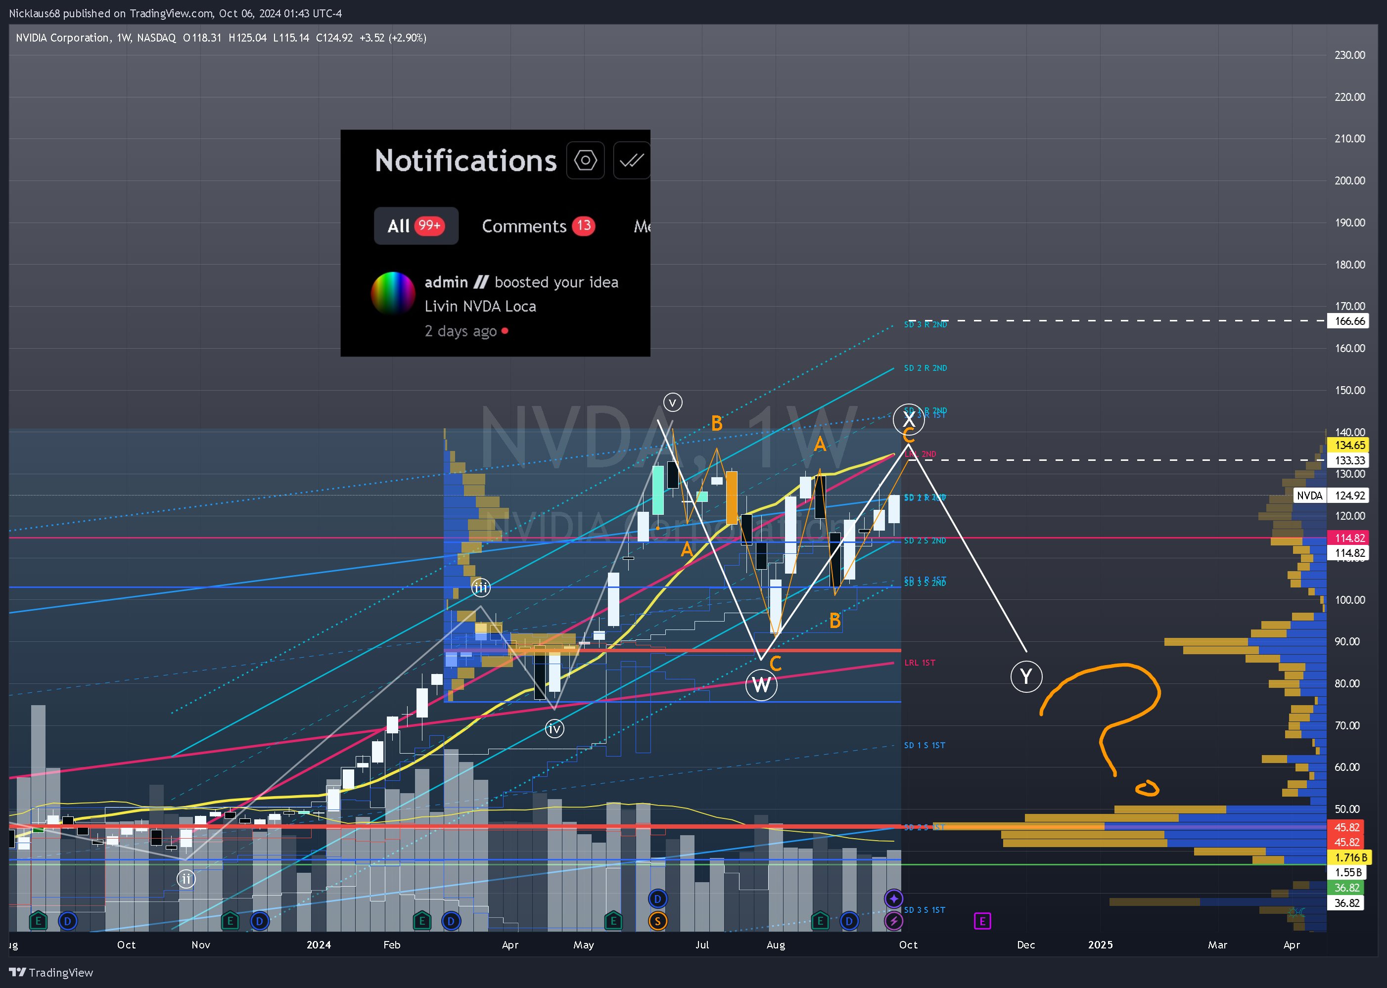This screenshot has height=988, width=1387.
Task: Open notification settings hexagon icon
Action: 585,161
